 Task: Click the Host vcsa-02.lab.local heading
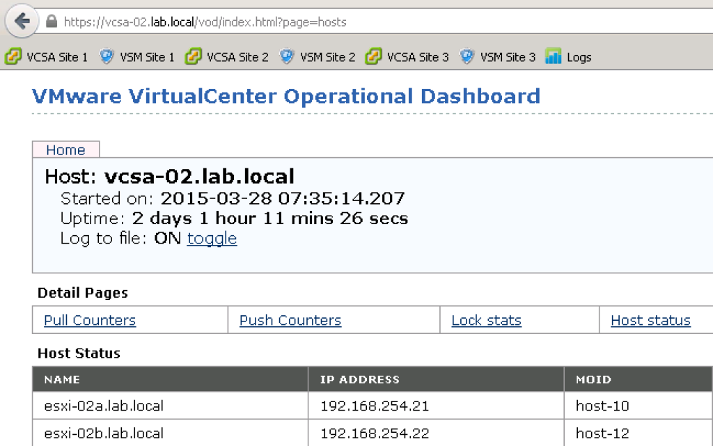(x=170, y=176)
